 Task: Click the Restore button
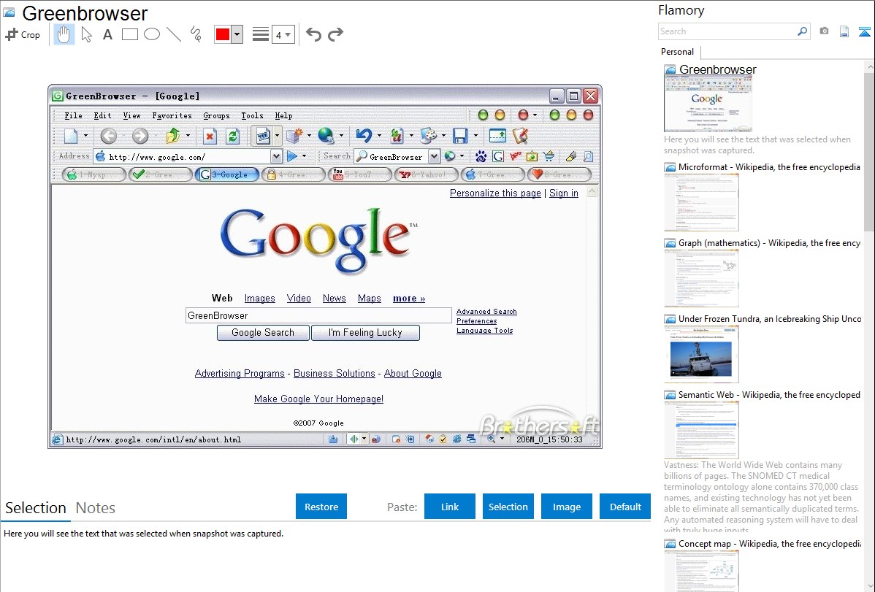321,507
